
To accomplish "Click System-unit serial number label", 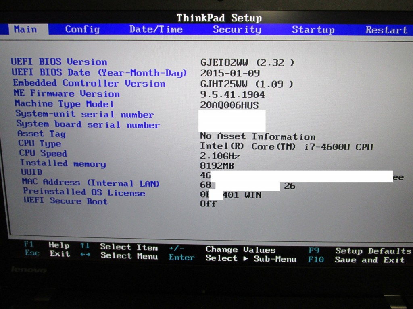I will coord(85,114).
